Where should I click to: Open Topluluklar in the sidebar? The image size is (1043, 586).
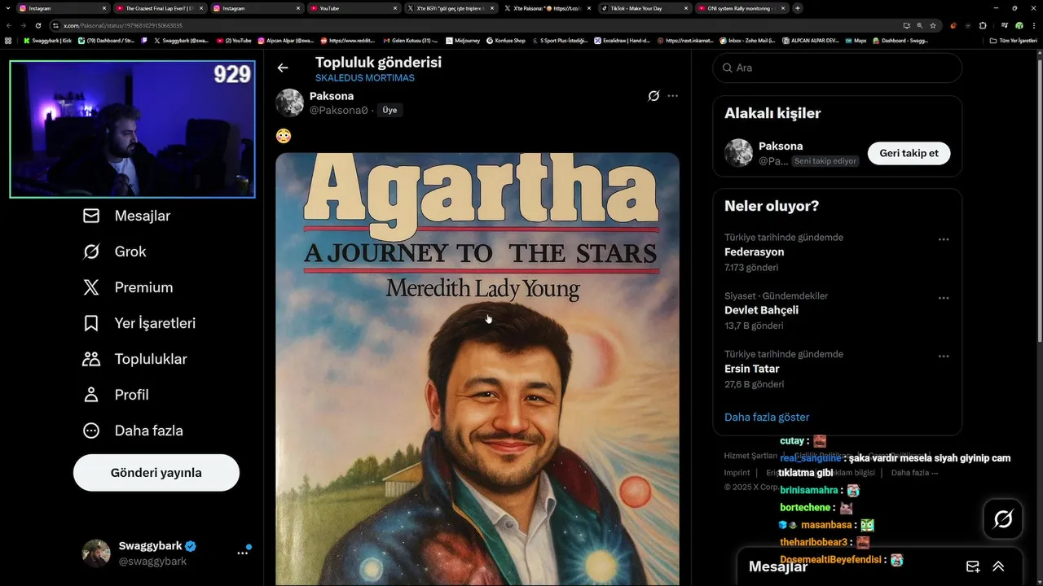tap(134, 359)
